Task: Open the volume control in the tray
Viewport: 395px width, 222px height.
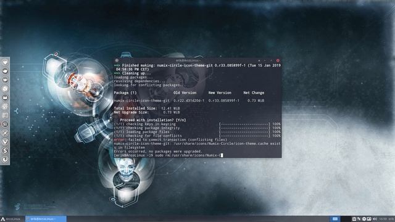Action: tap(375, 219)
